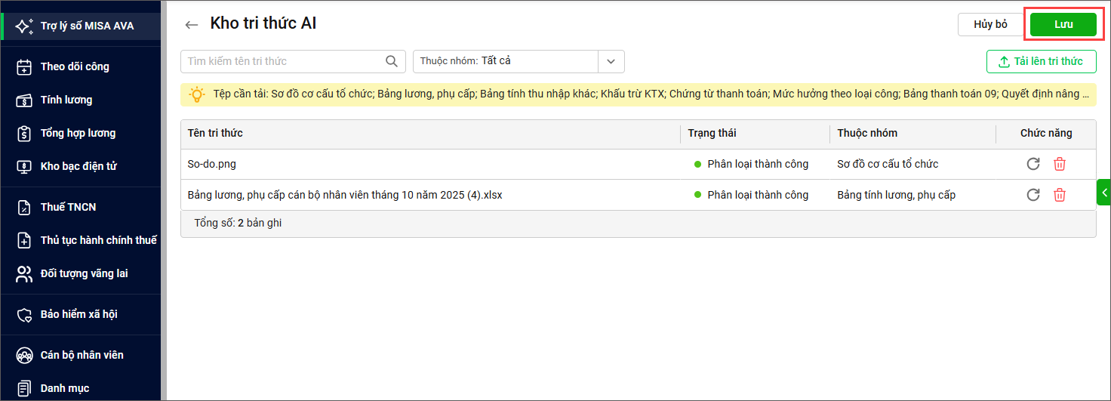Click Tải lên tri thức upload button
Image resolution: width=1111 pixels, height=401 pixels.
click(x=1041, y=62)
